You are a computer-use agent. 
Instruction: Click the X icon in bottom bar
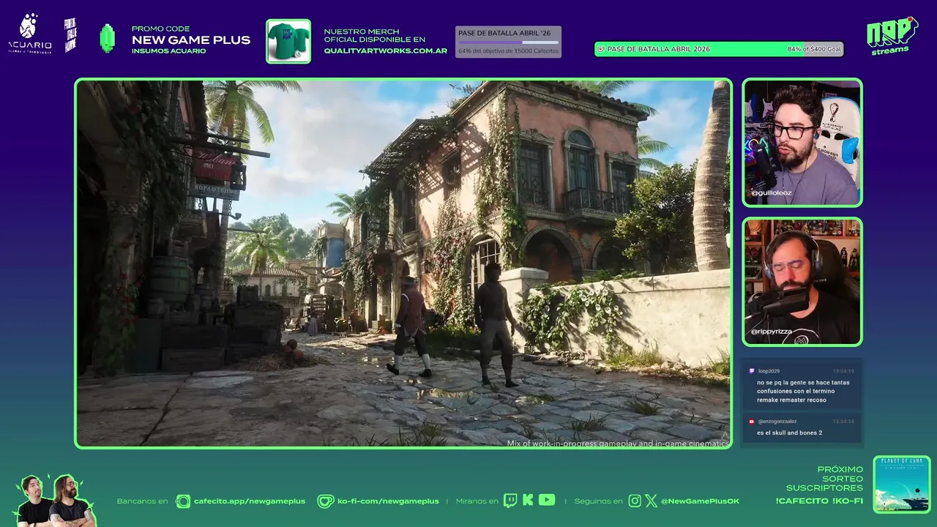[652, 501]
